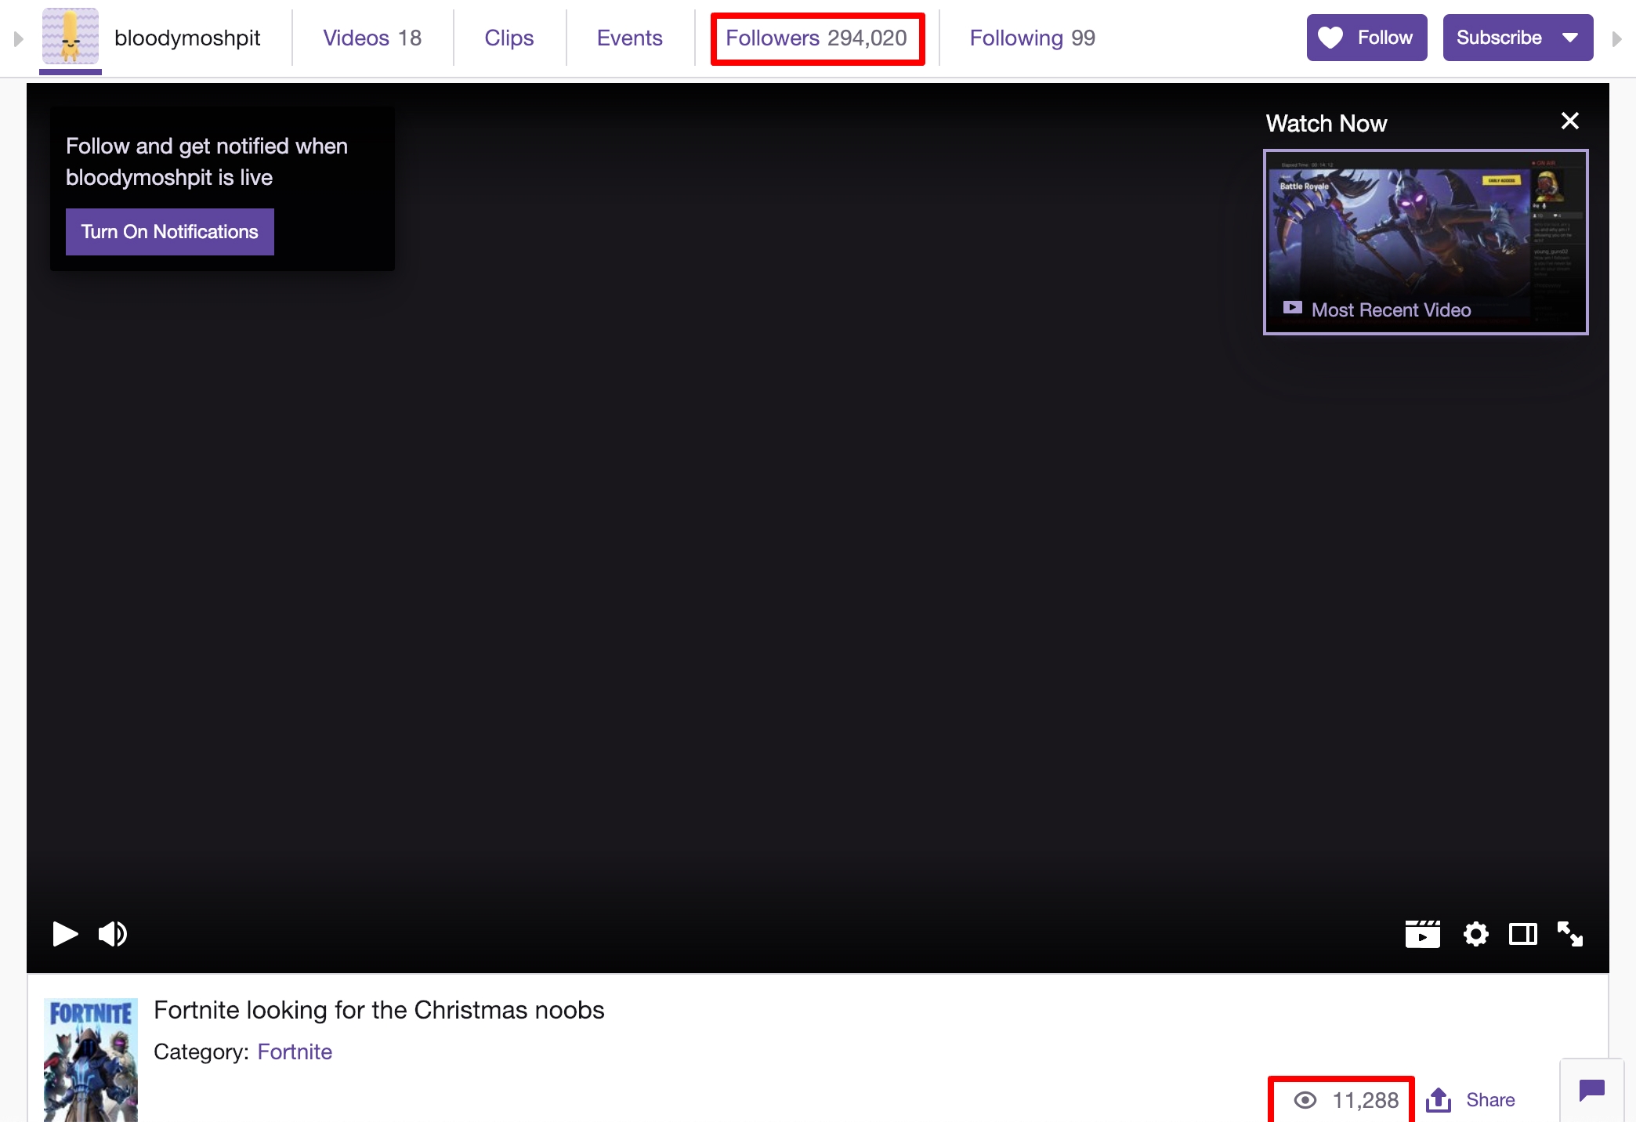This screenshot has width=1636, height=1122.
Task: Open the Events tab
Action: [x=629, y=38]
